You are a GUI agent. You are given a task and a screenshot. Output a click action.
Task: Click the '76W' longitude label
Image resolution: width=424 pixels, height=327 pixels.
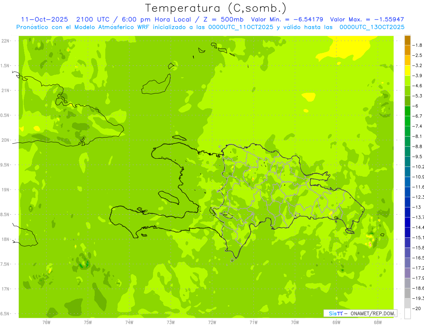[x=46, y=322]
